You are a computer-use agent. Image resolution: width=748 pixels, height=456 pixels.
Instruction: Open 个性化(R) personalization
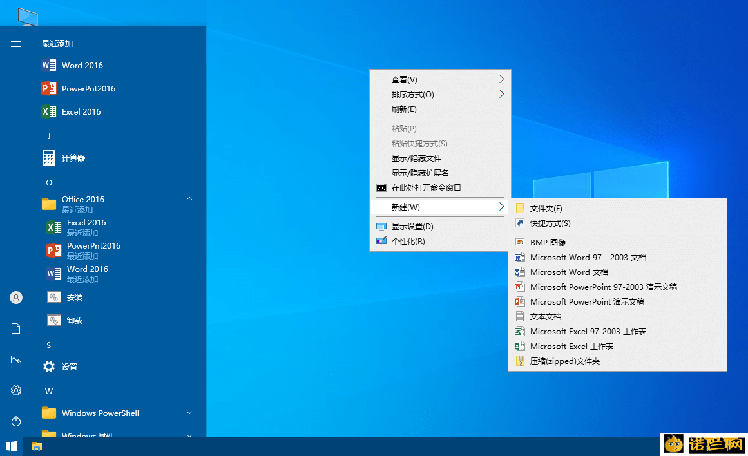click(440, 241)
